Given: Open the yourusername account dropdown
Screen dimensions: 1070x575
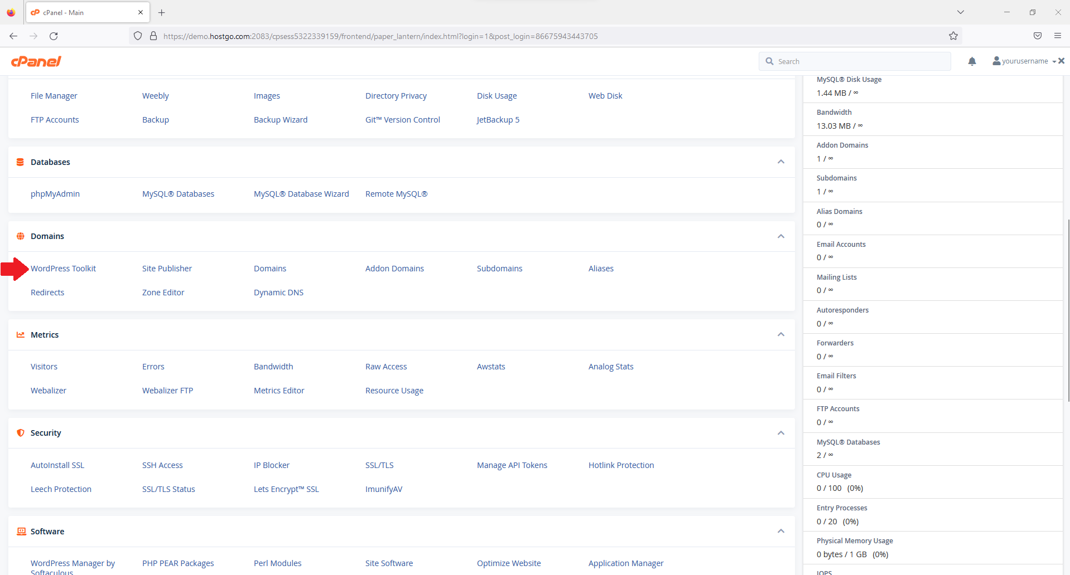Looking at the screenshot, I should click(1024, 61).
